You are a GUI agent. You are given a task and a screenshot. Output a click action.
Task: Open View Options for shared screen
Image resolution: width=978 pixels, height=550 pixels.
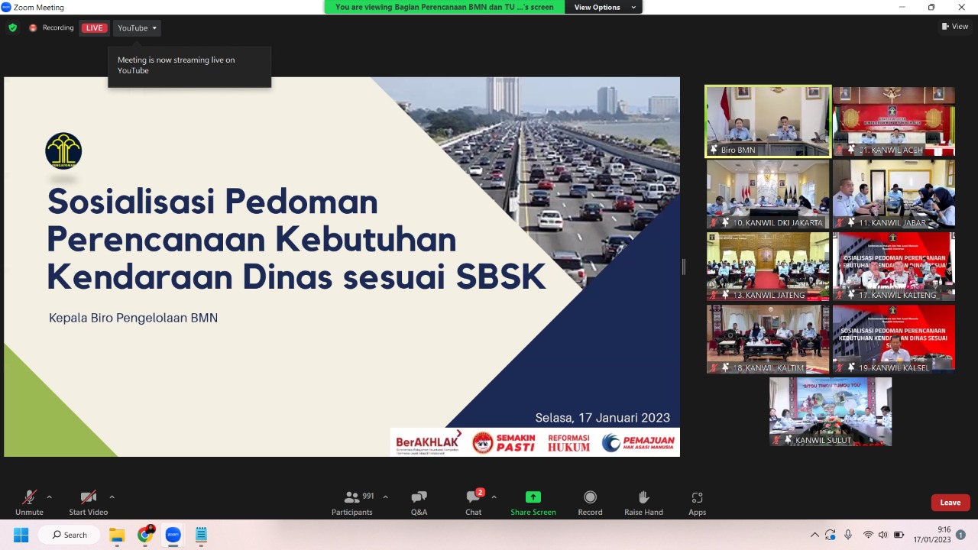(x=603, y=7)
